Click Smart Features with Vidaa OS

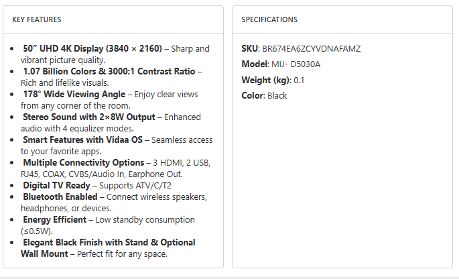pyautogui.click(x=85, y=139)
